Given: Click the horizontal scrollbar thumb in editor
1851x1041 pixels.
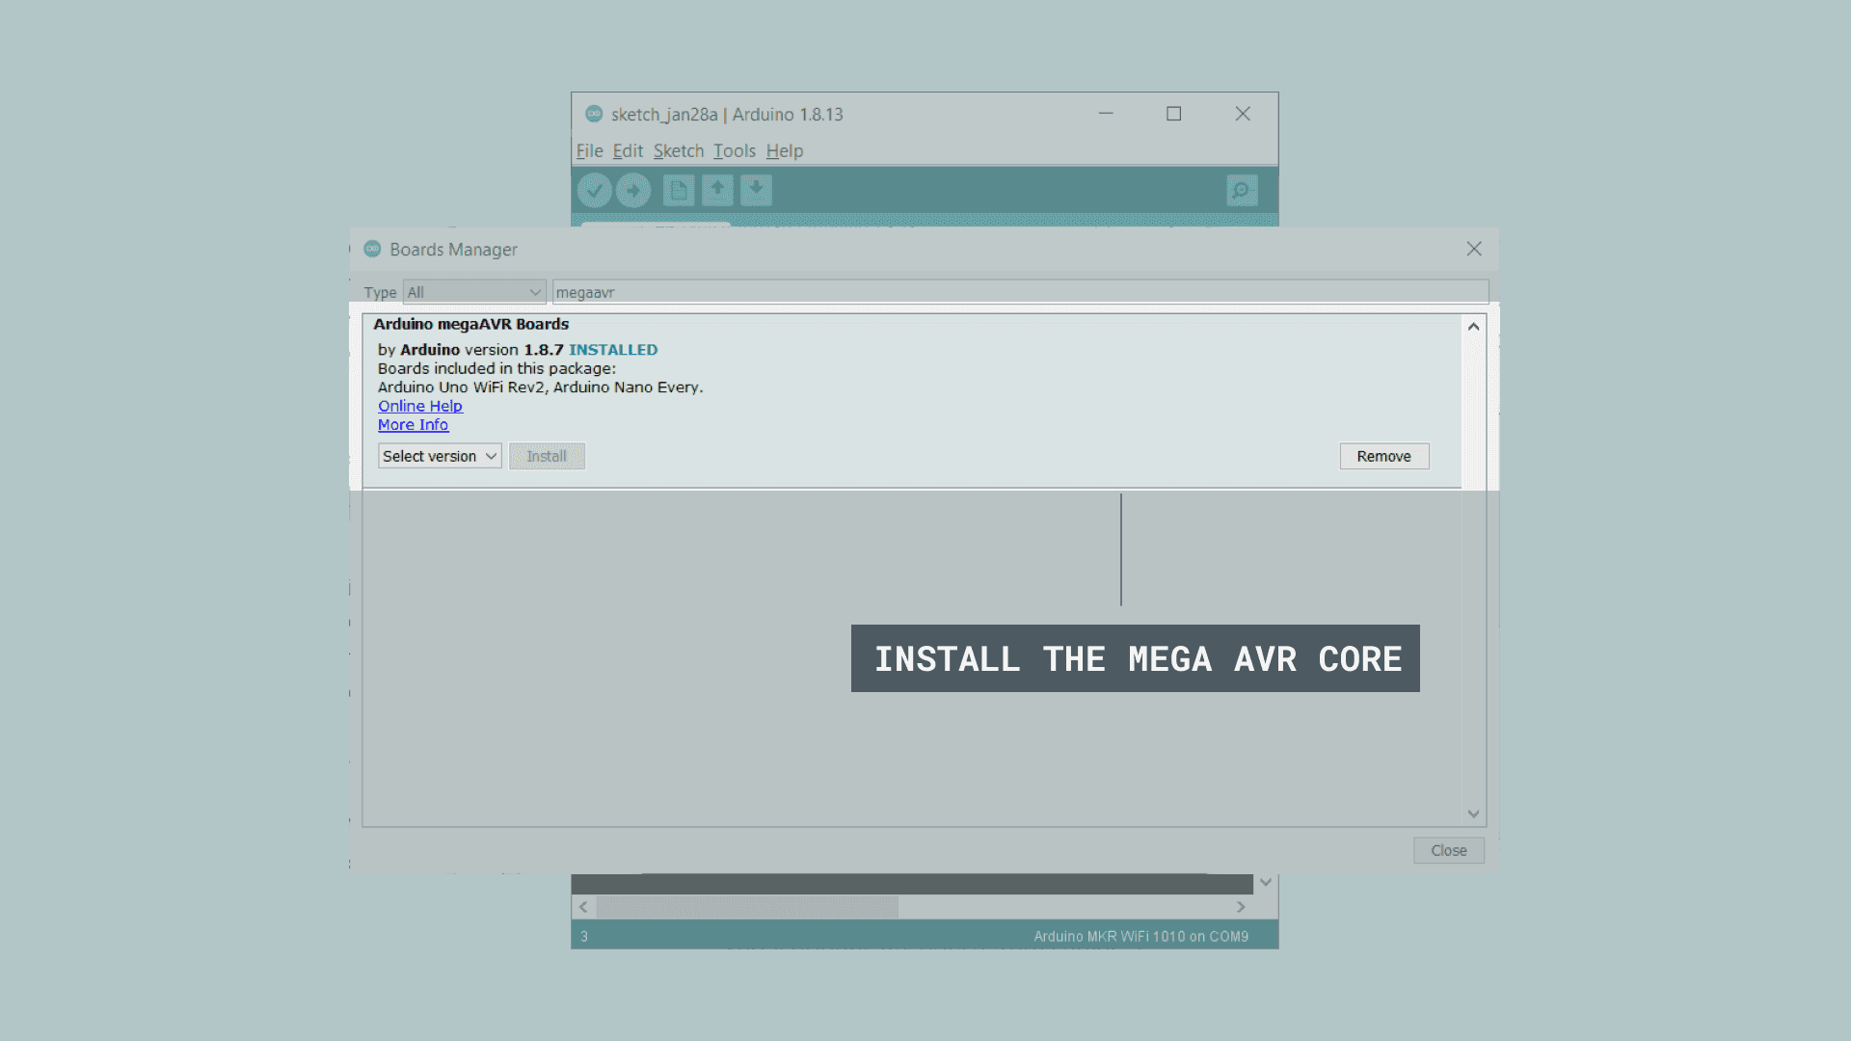Looking at the screenshot, I should point(747,907).
